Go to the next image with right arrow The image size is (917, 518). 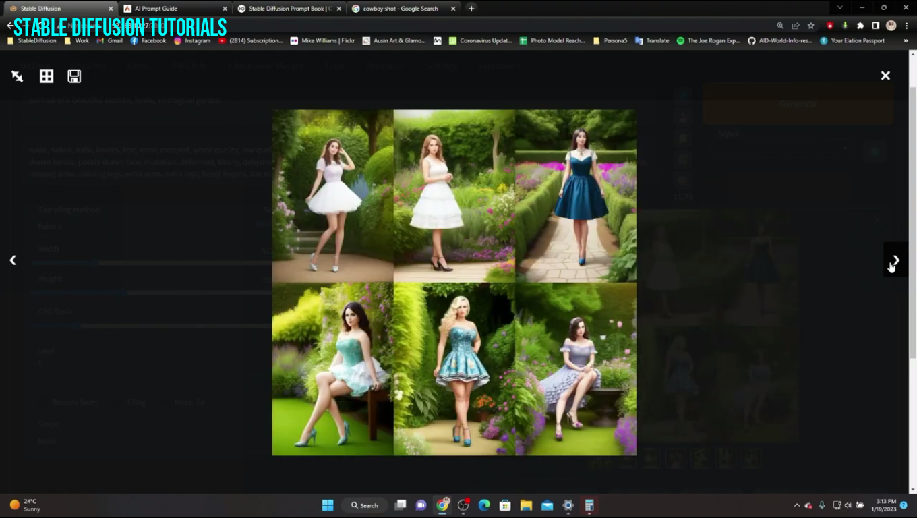coord(896,260)
